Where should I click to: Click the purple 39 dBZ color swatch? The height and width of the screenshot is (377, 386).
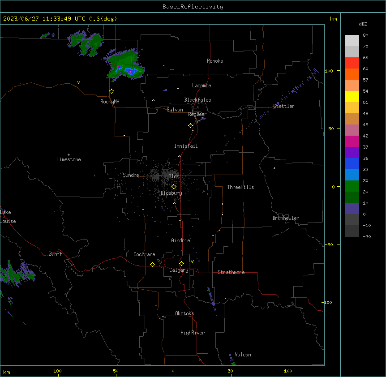tap(352, 153)
